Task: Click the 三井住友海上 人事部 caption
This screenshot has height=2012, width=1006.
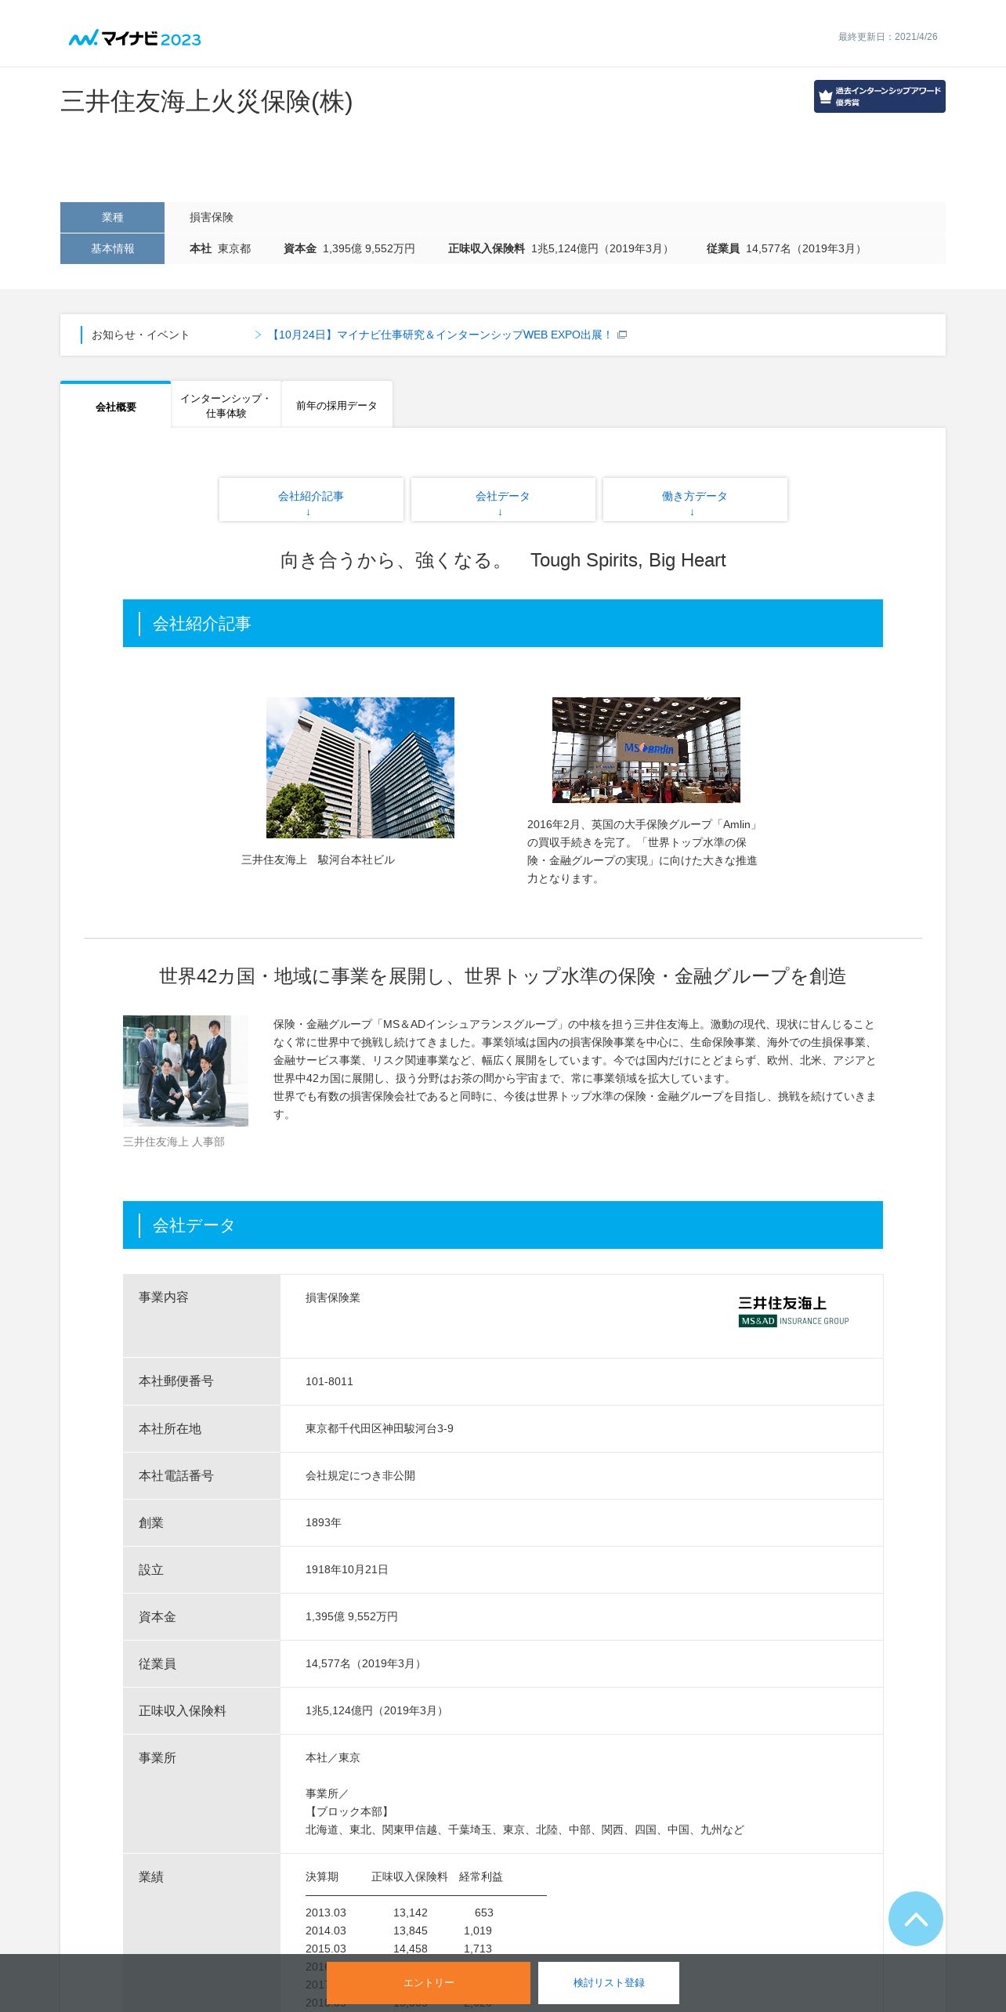Action: (174, 1142)
